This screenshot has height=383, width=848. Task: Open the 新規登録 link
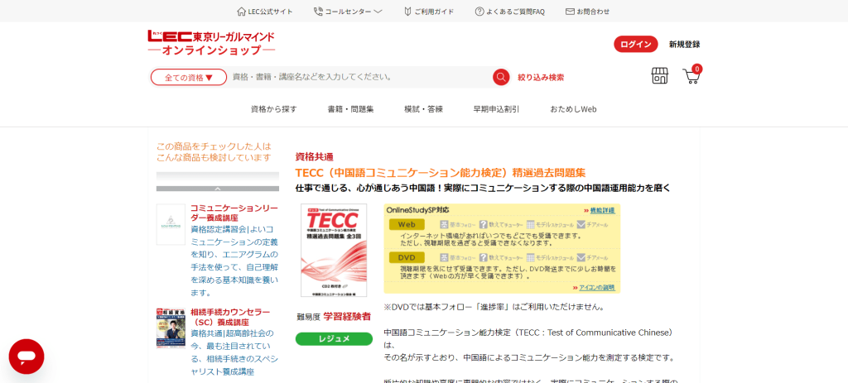click(684, 45)
